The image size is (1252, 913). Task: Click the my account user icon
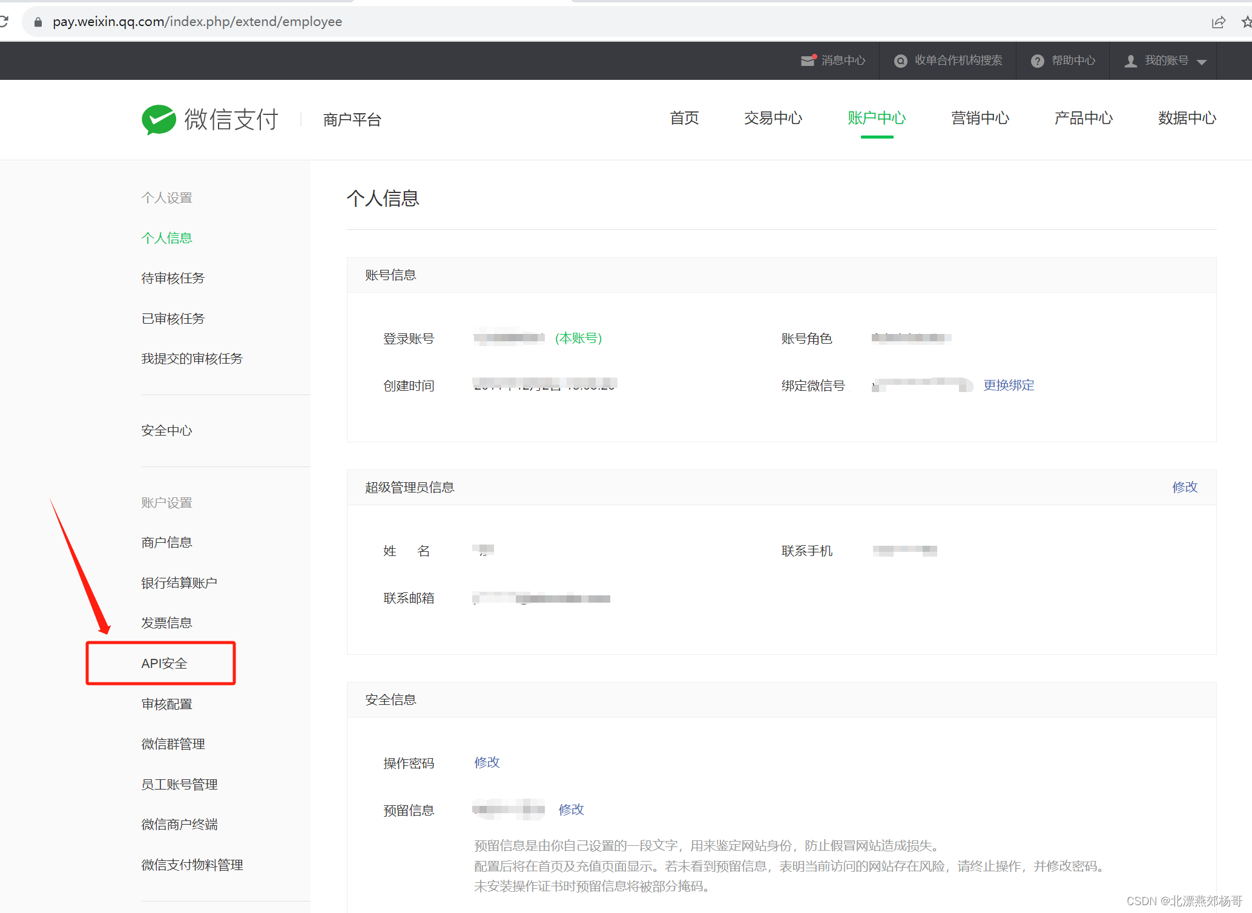[x=1130, y=61]
